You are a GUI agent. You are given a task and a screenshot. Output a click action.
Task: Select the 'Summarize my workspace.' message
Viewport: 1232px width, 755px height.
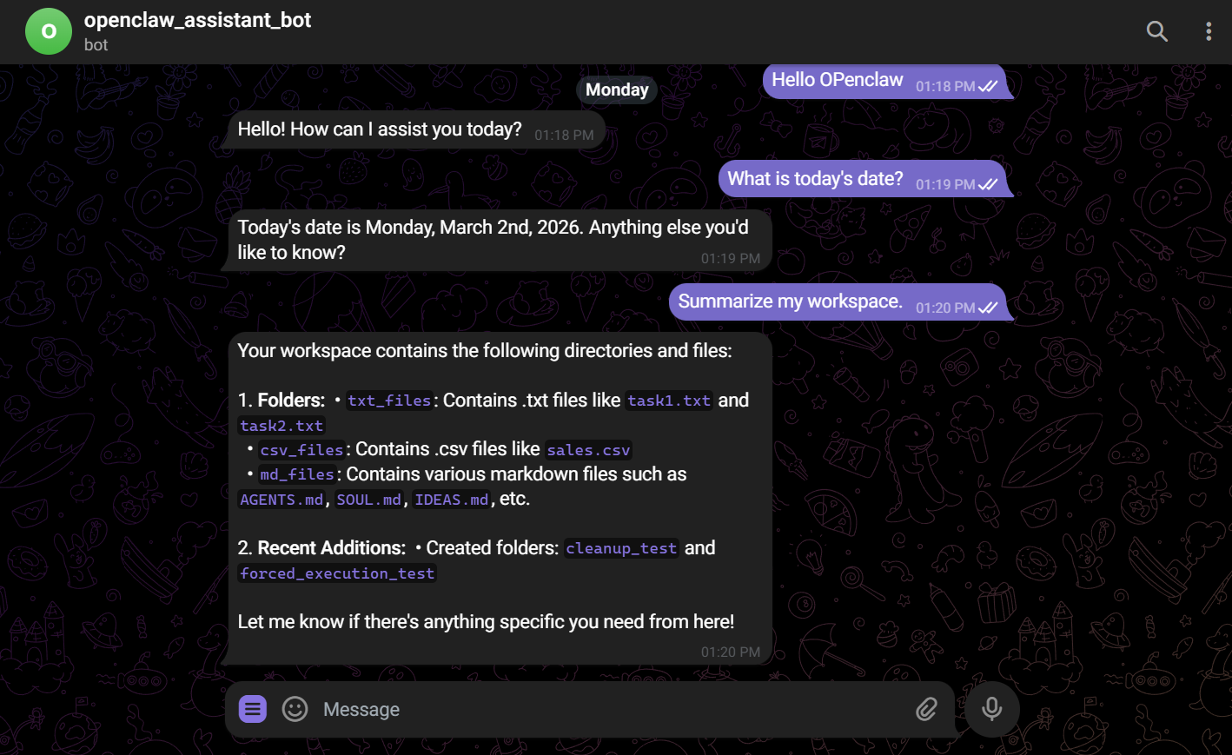(x=791, y=301)
